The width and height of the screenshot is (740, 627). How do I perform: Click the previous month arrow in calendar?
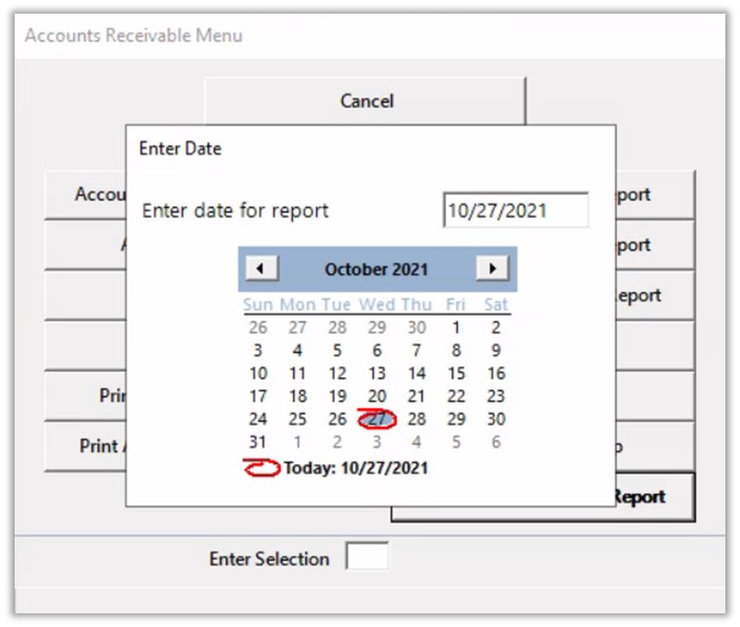tap(262, 269)
